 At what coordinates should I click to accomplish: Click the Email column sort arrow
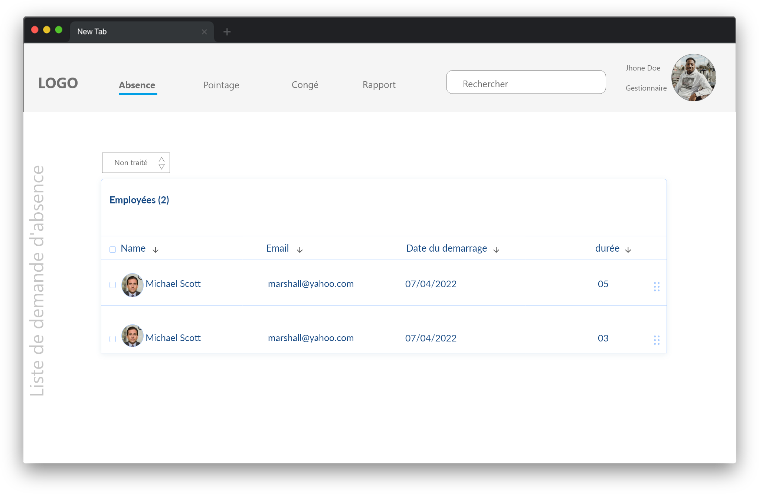pyautogui.click(x=300, y=250)
